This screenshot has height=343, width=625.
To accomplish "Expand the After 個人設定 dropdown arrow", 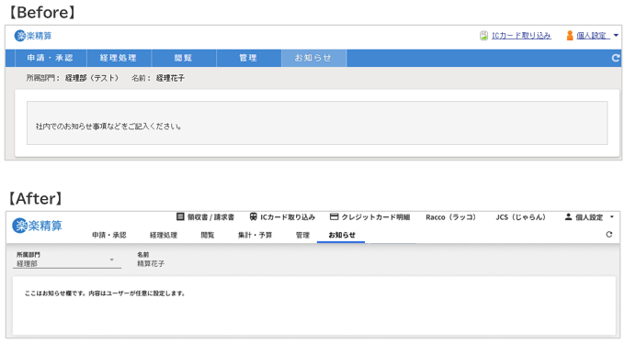I will pyautogui.click(x=612, y=216).
